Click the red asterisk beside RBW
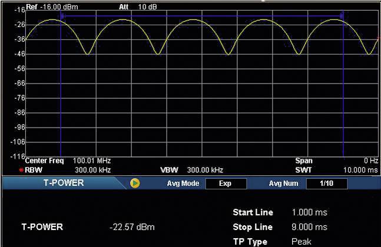Screen dimensions: 381x247 coord(22,170)
